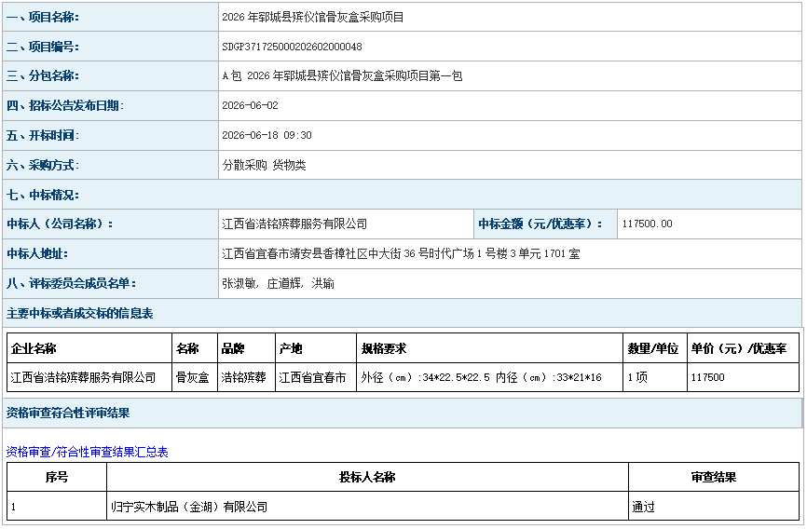Select project name 2026年郓城县殡仪馆骨灰盒采购项目
The height and width of the screenshot is (529, 807).
click(x=313, y=17)
